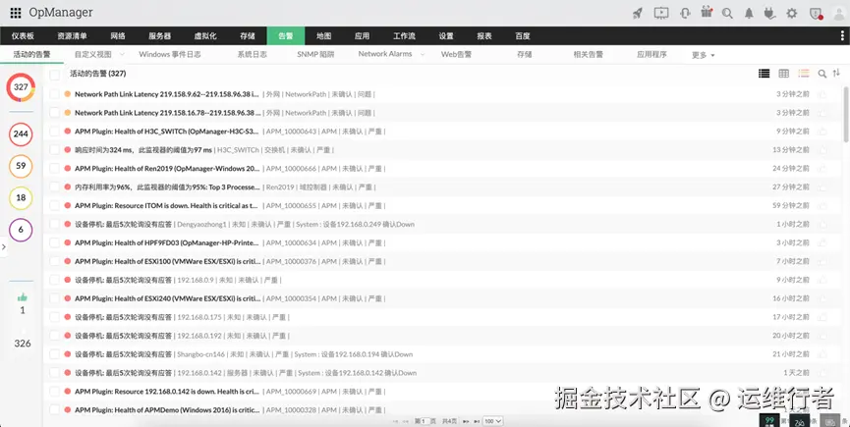Open the 自定义视图 dropdown arrow
This screenshot has height=427, width=850.
click(122, 54)
